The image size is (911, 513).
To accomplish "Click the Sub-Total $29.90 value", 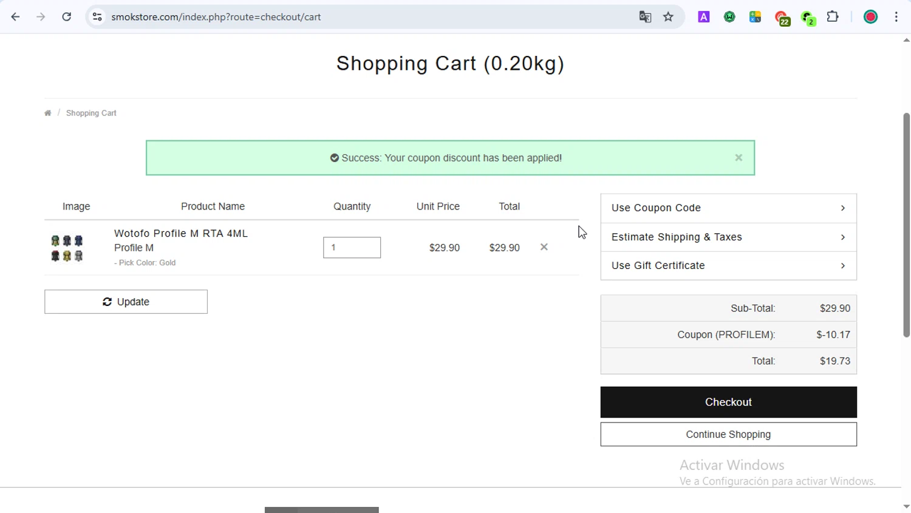I will point(835,308).
